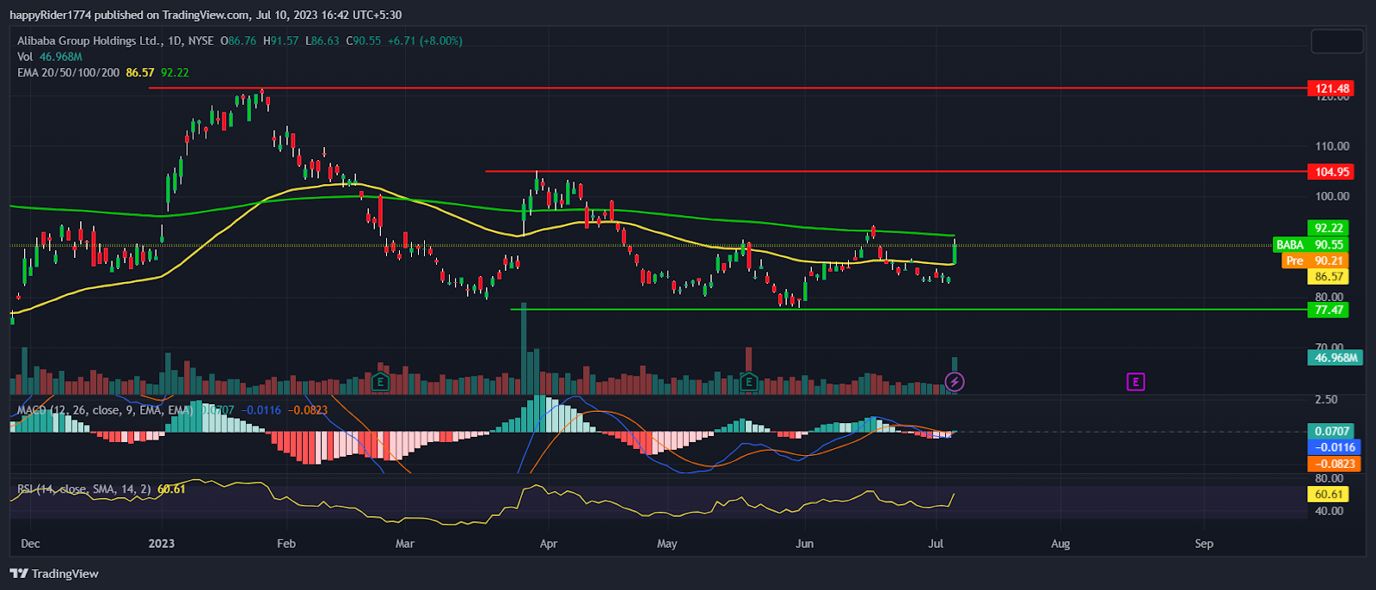Viewport: 1376px width, 590px height.
Task: Select the MACD indicator legend text
Action: tap(105, 410)
